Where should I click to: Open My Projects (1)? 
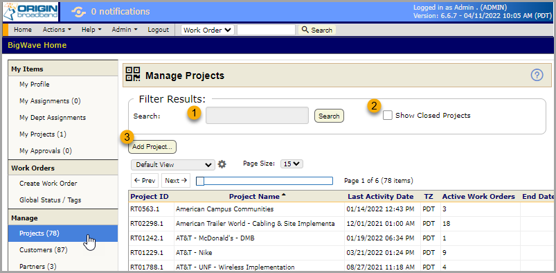pos(42,134)
